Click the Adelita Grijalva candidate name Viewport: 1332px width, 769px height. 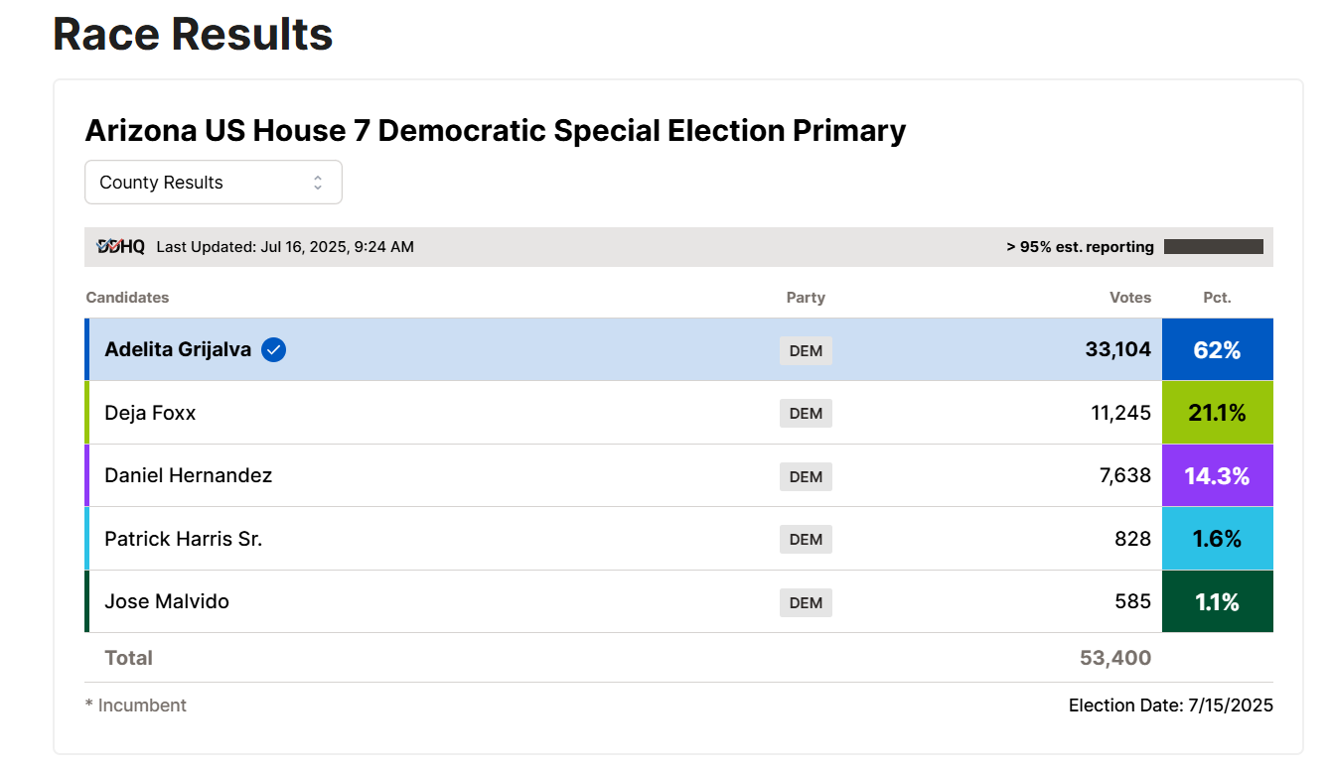178,349
